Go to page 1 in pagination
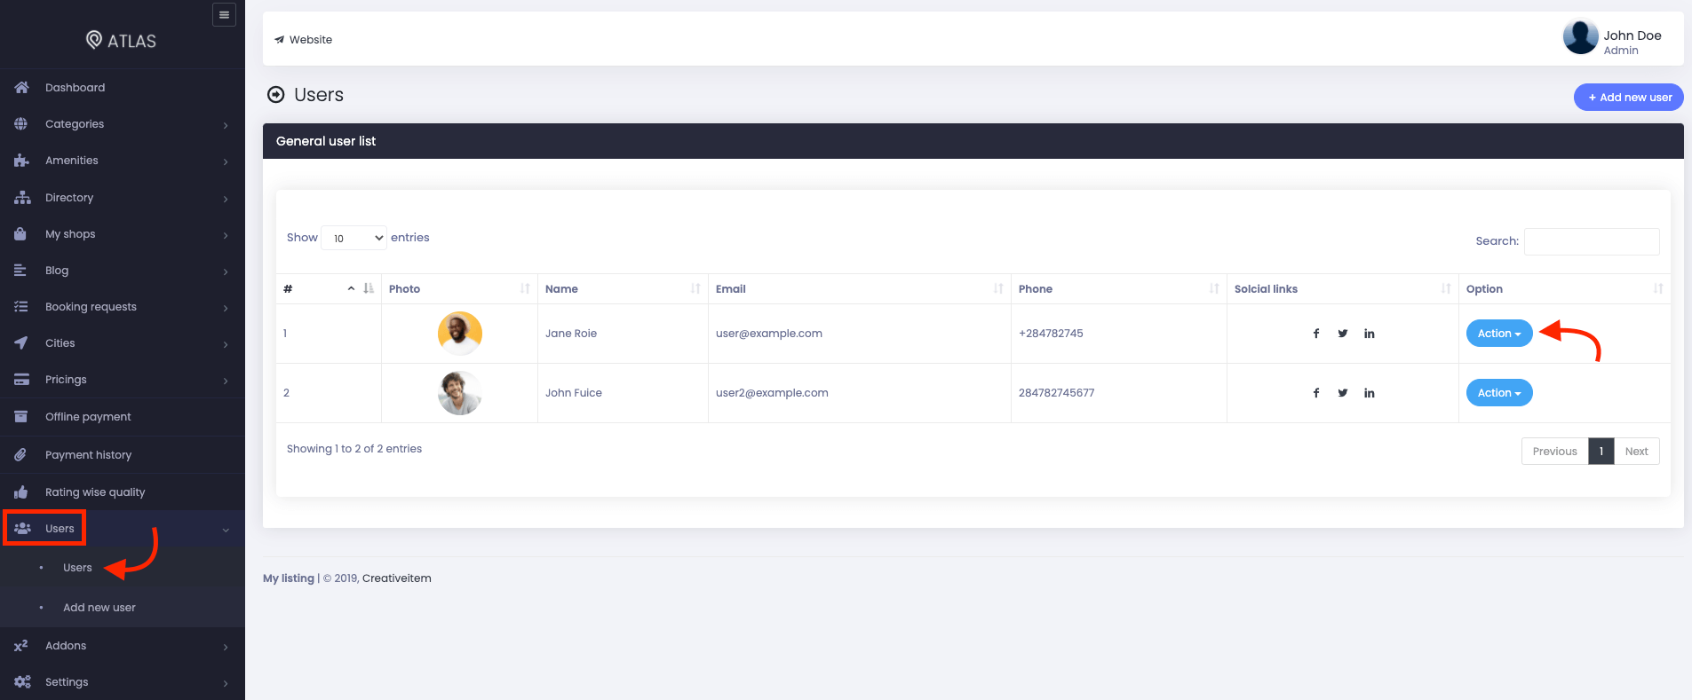This screenshot has height=700, width=1692. tap(1601, 452)
